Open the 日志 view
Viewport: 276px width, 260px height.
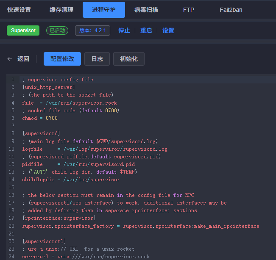pyautogui.click(x=97, y=59)
